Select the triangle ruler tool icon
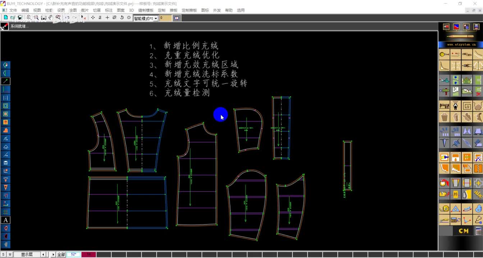 coord(456,209)
